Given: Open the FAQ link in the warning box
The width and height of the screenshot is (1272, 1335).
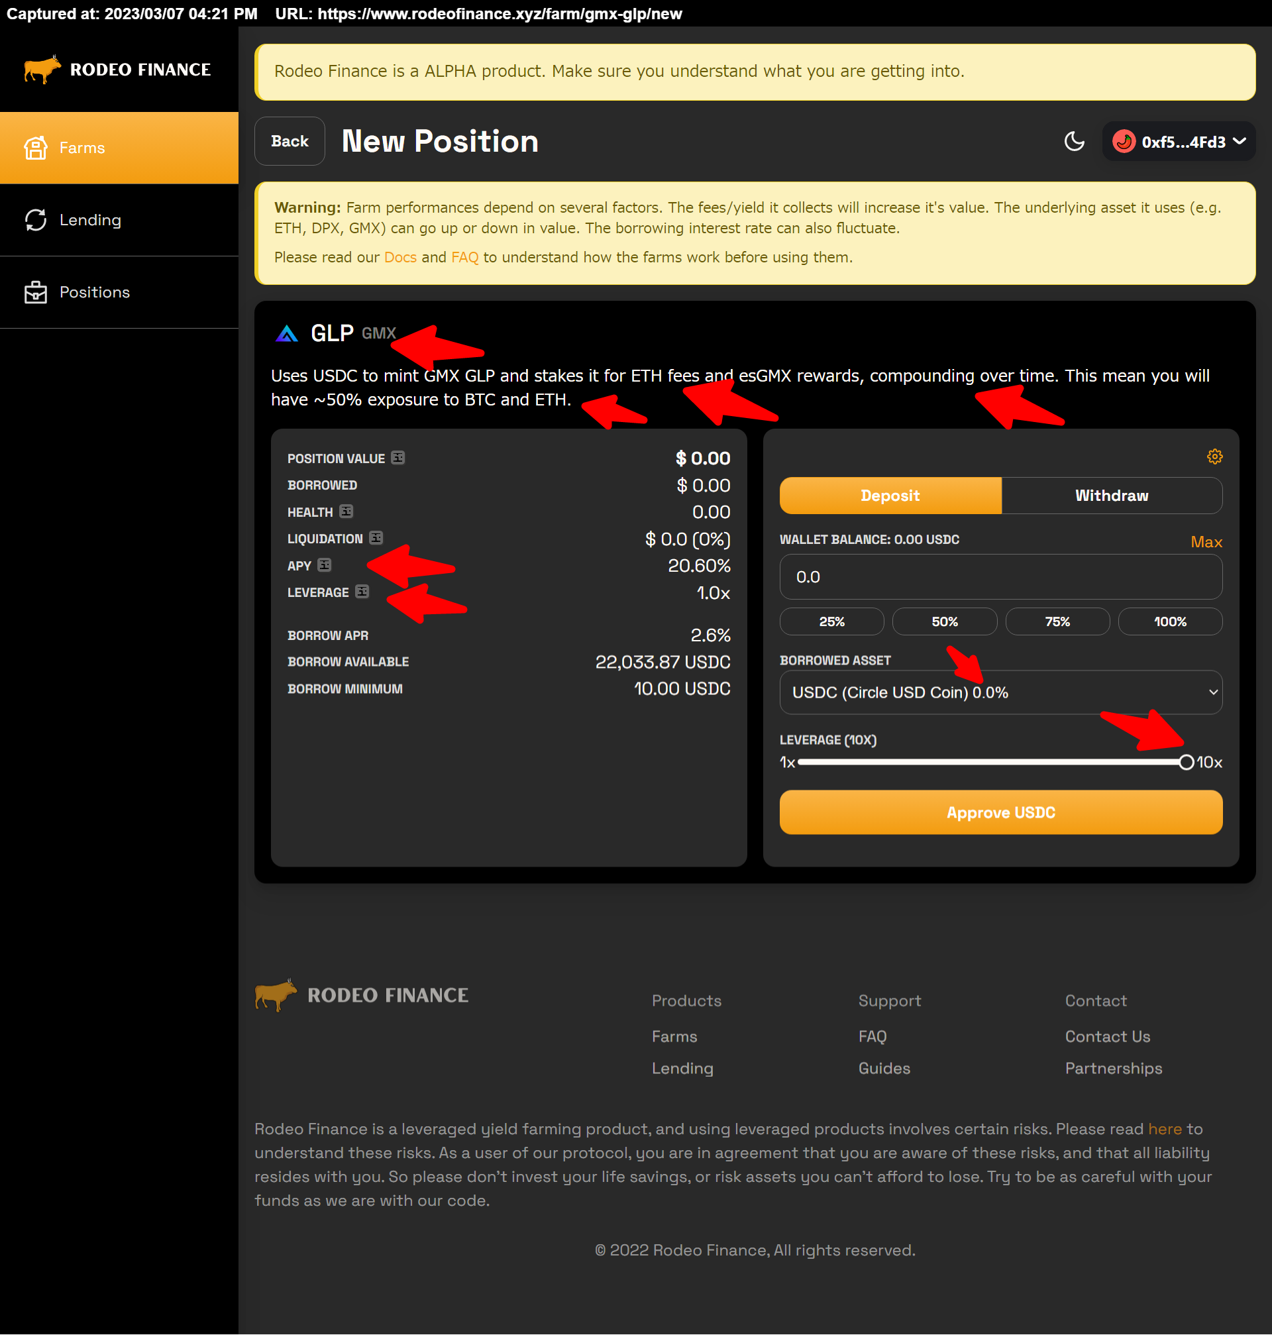Looking at the screenshot, I should click(464, 257).
